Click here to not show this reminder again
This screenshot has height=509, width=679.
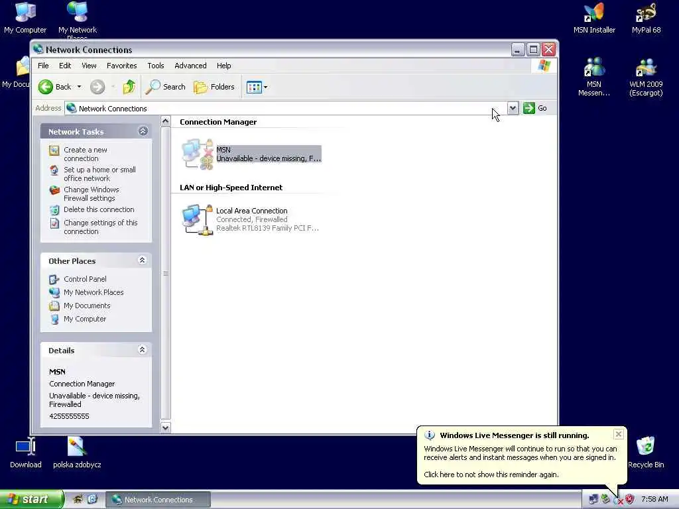(491, 475)
